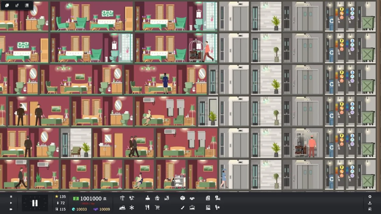Image resolution: width=381 pixels, height=214 pixels.
Task: Click the staff count value 115
Action: pos(63,209)
